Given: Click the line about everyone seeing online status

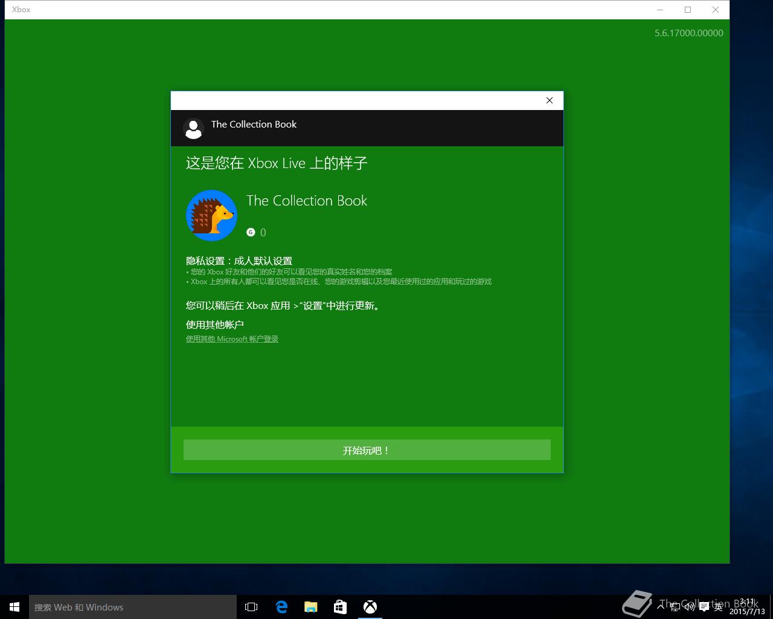Looking at the screenshot, I should tap(339, 282).
